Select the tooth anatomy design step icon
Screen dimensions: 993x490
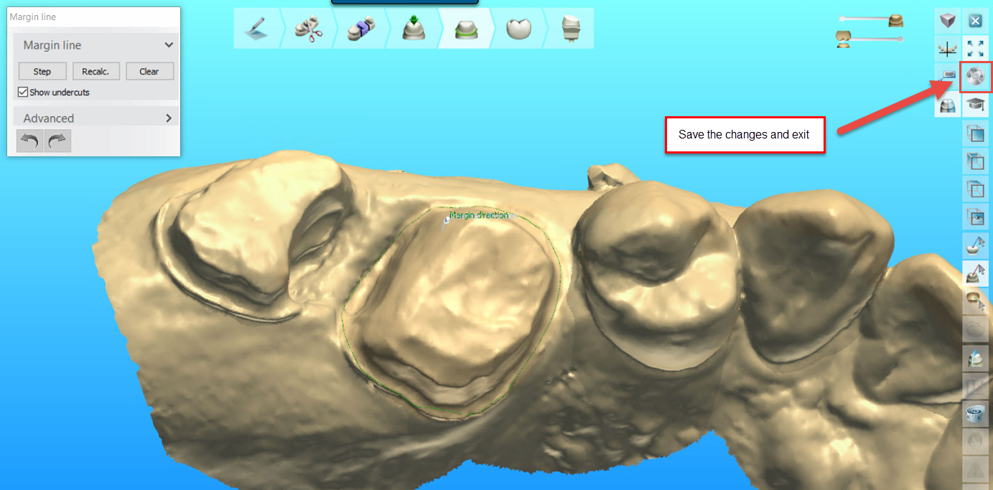pos(518,28)
